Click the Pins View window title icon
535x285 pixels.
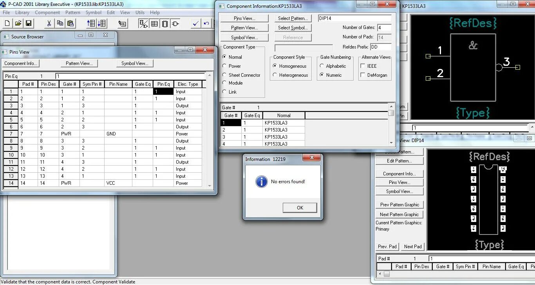coord(4,52)
